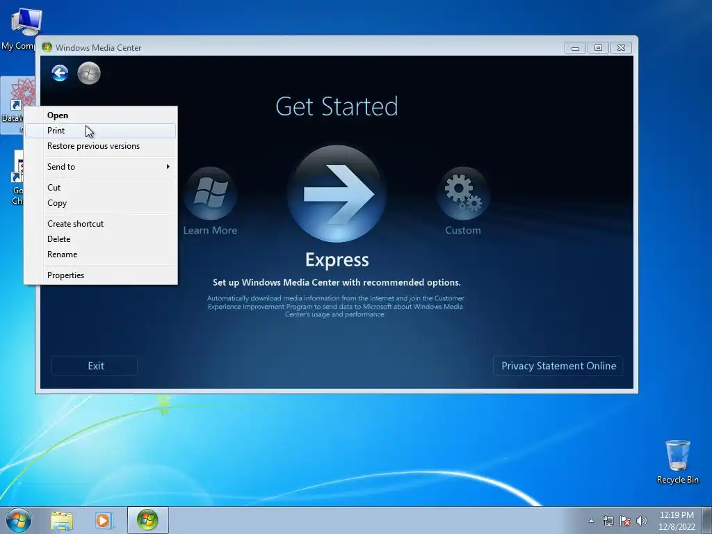
Task: Open Privacy Statement Online
Action: point(558,366)
